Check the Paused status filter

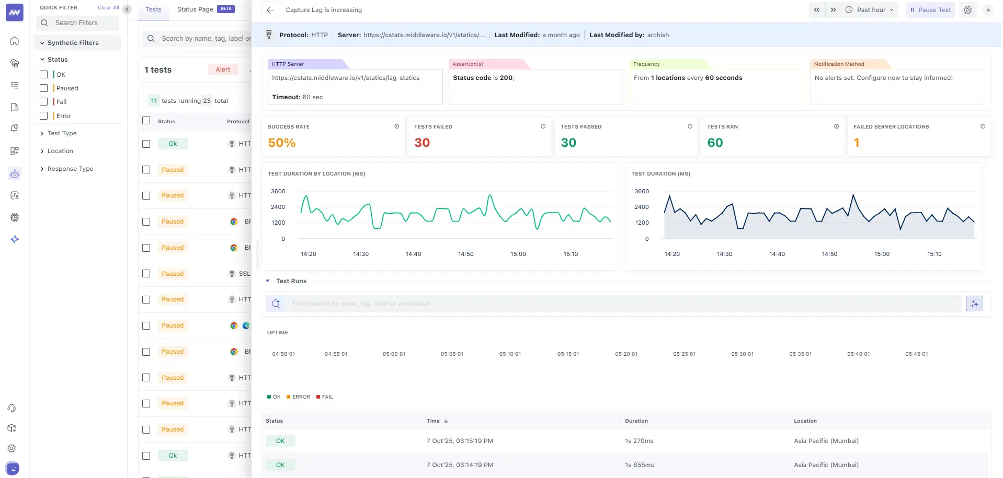(x=44, y=88)
